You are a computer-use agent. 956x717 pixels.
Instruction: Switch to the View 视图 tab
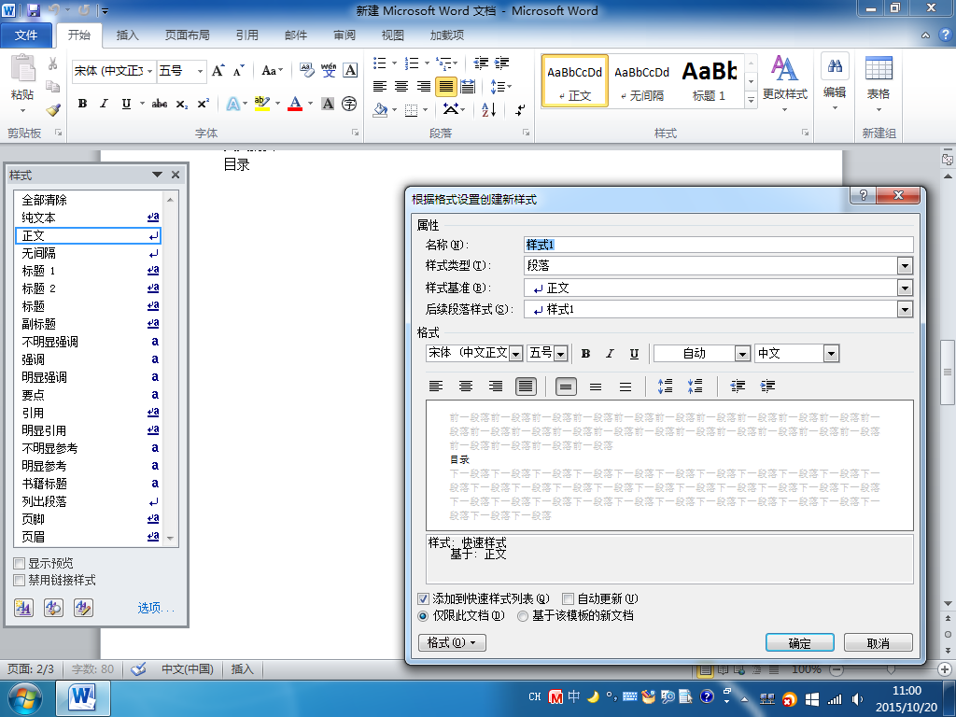tap(393, 35)
